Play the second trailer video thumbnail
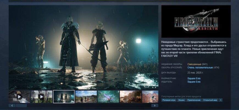 (41, 97)
